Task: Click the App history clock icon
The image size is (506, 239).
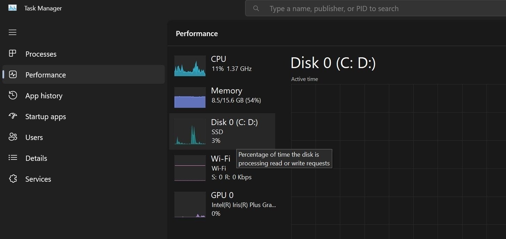Action: pos(13,96)
